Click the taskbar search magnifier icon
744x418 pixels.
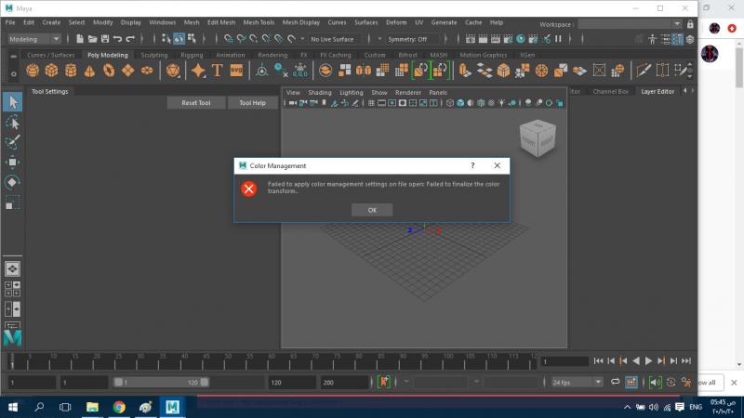point(39,407)
